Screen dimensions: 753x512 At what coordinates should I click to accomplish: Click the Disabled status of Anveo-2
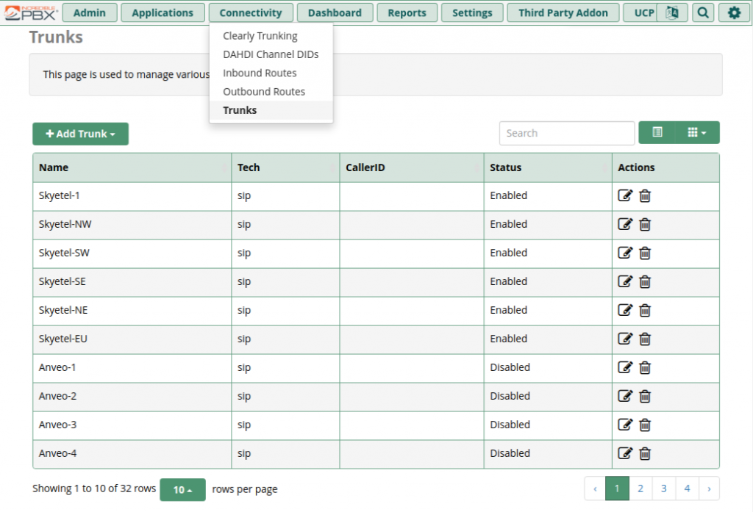[x=510, y=396]
